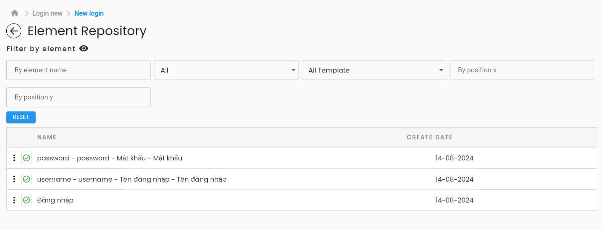Click the home breadcrumb icon

pos(15,13)
